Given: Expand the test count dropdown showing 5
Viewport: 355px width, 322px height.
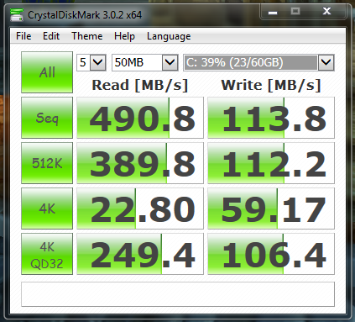Looking at the screenshot, I should (x=91, y=62).
